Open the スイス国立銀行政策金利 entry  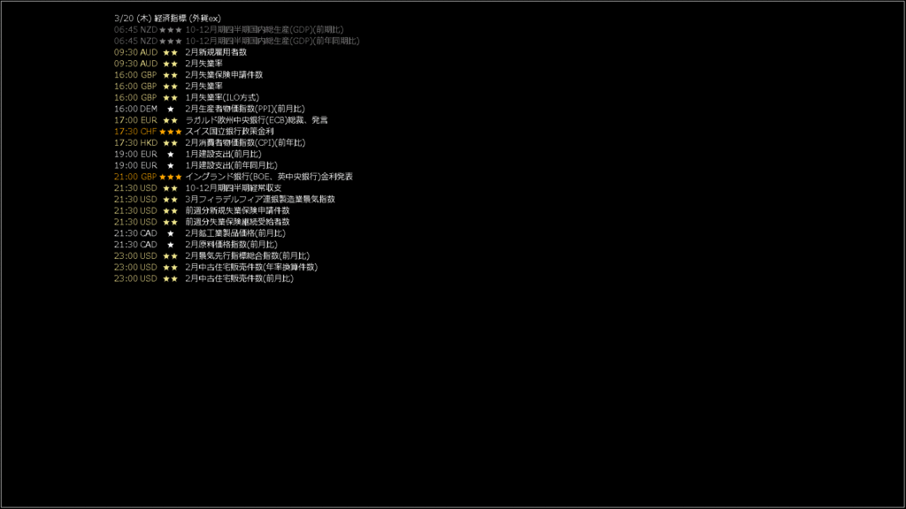click(230, 132)
